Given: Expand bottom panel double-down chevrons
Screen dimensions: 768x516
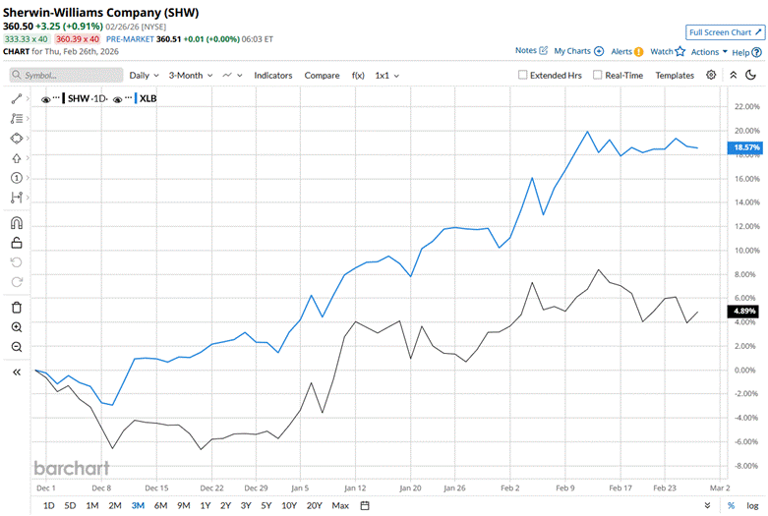Looking at the screenshot, I should pyautogui.click(x=707, y=505).
